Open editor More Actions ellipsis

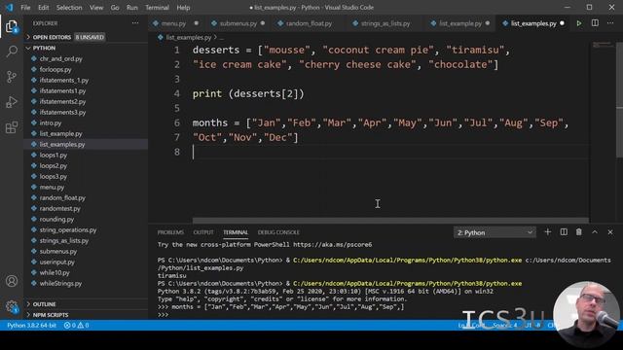(610, 23)
